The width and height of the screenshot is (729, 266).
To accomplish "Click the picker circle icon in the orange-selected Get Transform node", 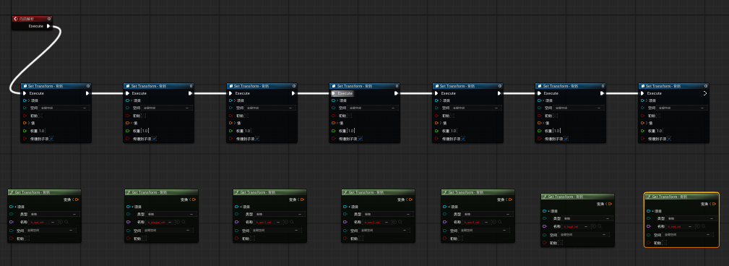I will (698, 226).
